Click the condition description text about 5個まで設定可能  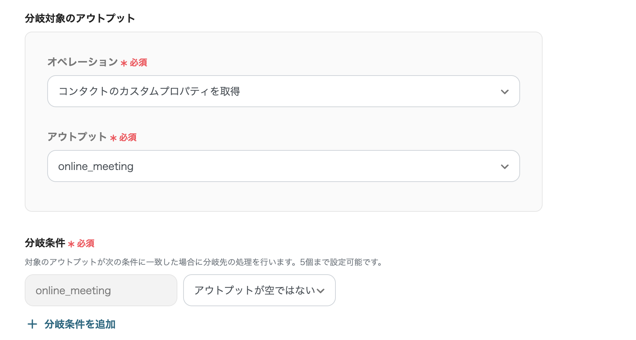point(203,262)
